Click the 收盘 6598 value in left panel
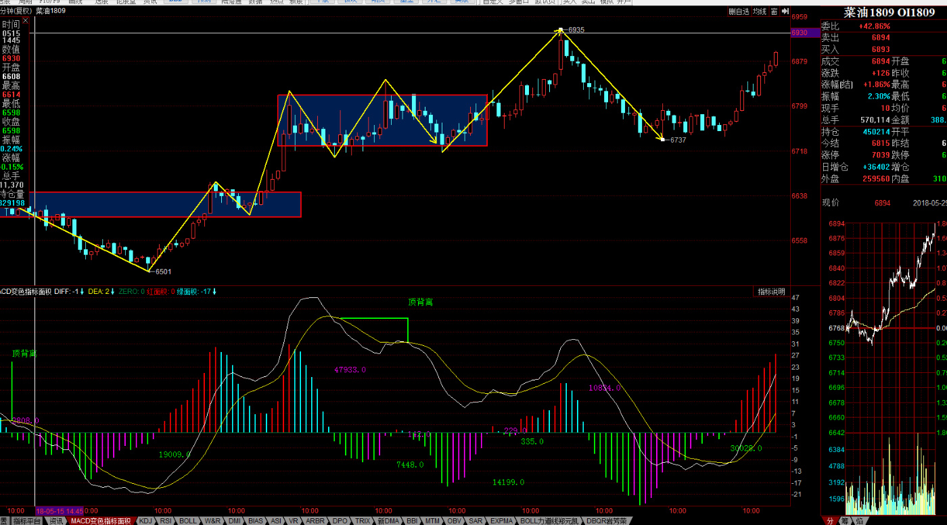This screenshot has height=525, width=947. (x=11, y=131)
